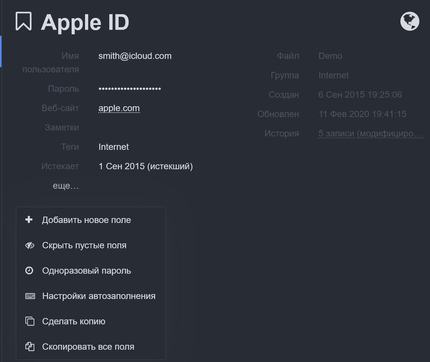Screen dimensions: 430x362
Task: Click the 'Веб-сайт' field label
Action: [x=60, y=108]
